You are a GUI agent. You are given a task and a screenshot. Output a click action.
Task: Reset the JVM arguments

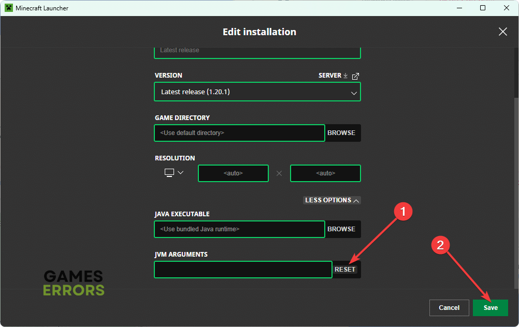click(345, 270)
